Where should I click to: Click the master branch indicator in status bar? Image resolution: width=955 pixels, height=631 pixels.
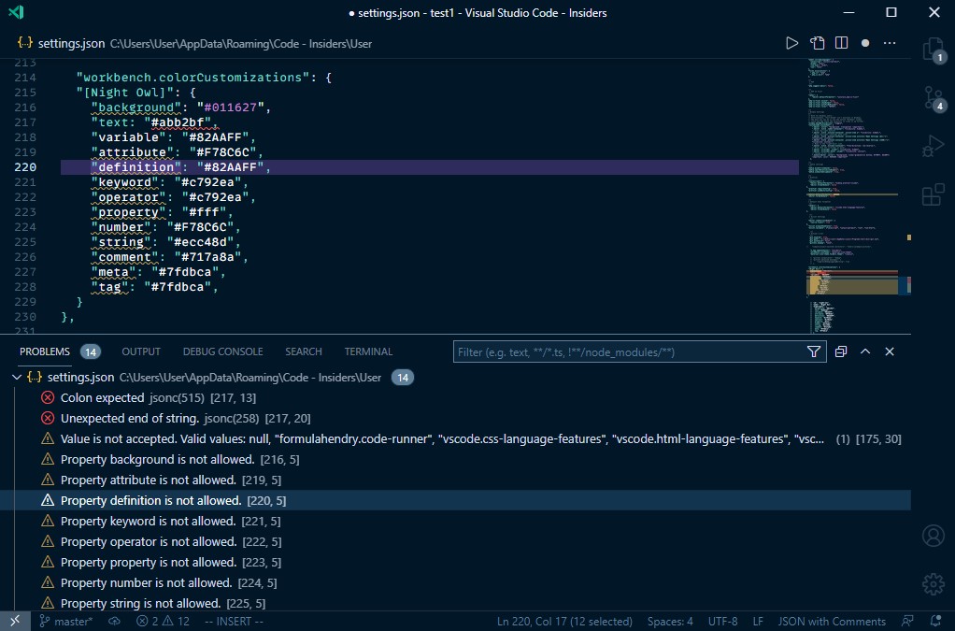65,622
